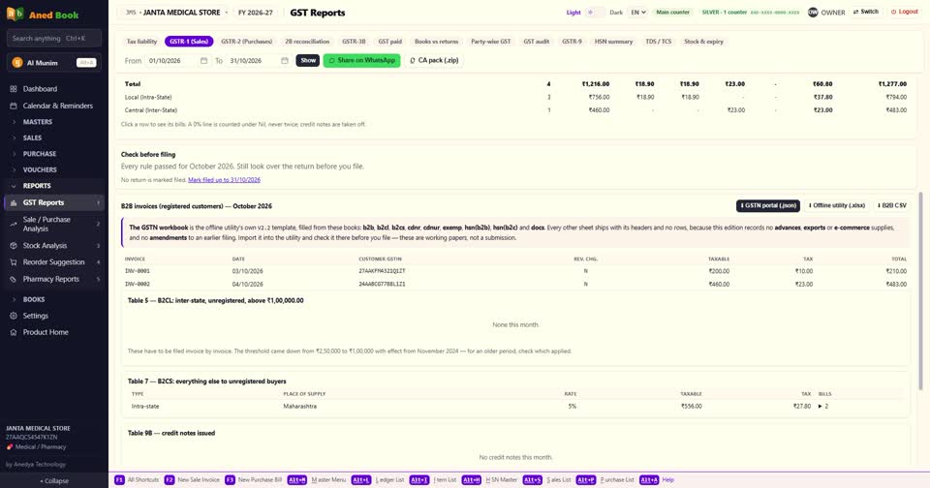Click the Al Munim avatar icon

17,63
